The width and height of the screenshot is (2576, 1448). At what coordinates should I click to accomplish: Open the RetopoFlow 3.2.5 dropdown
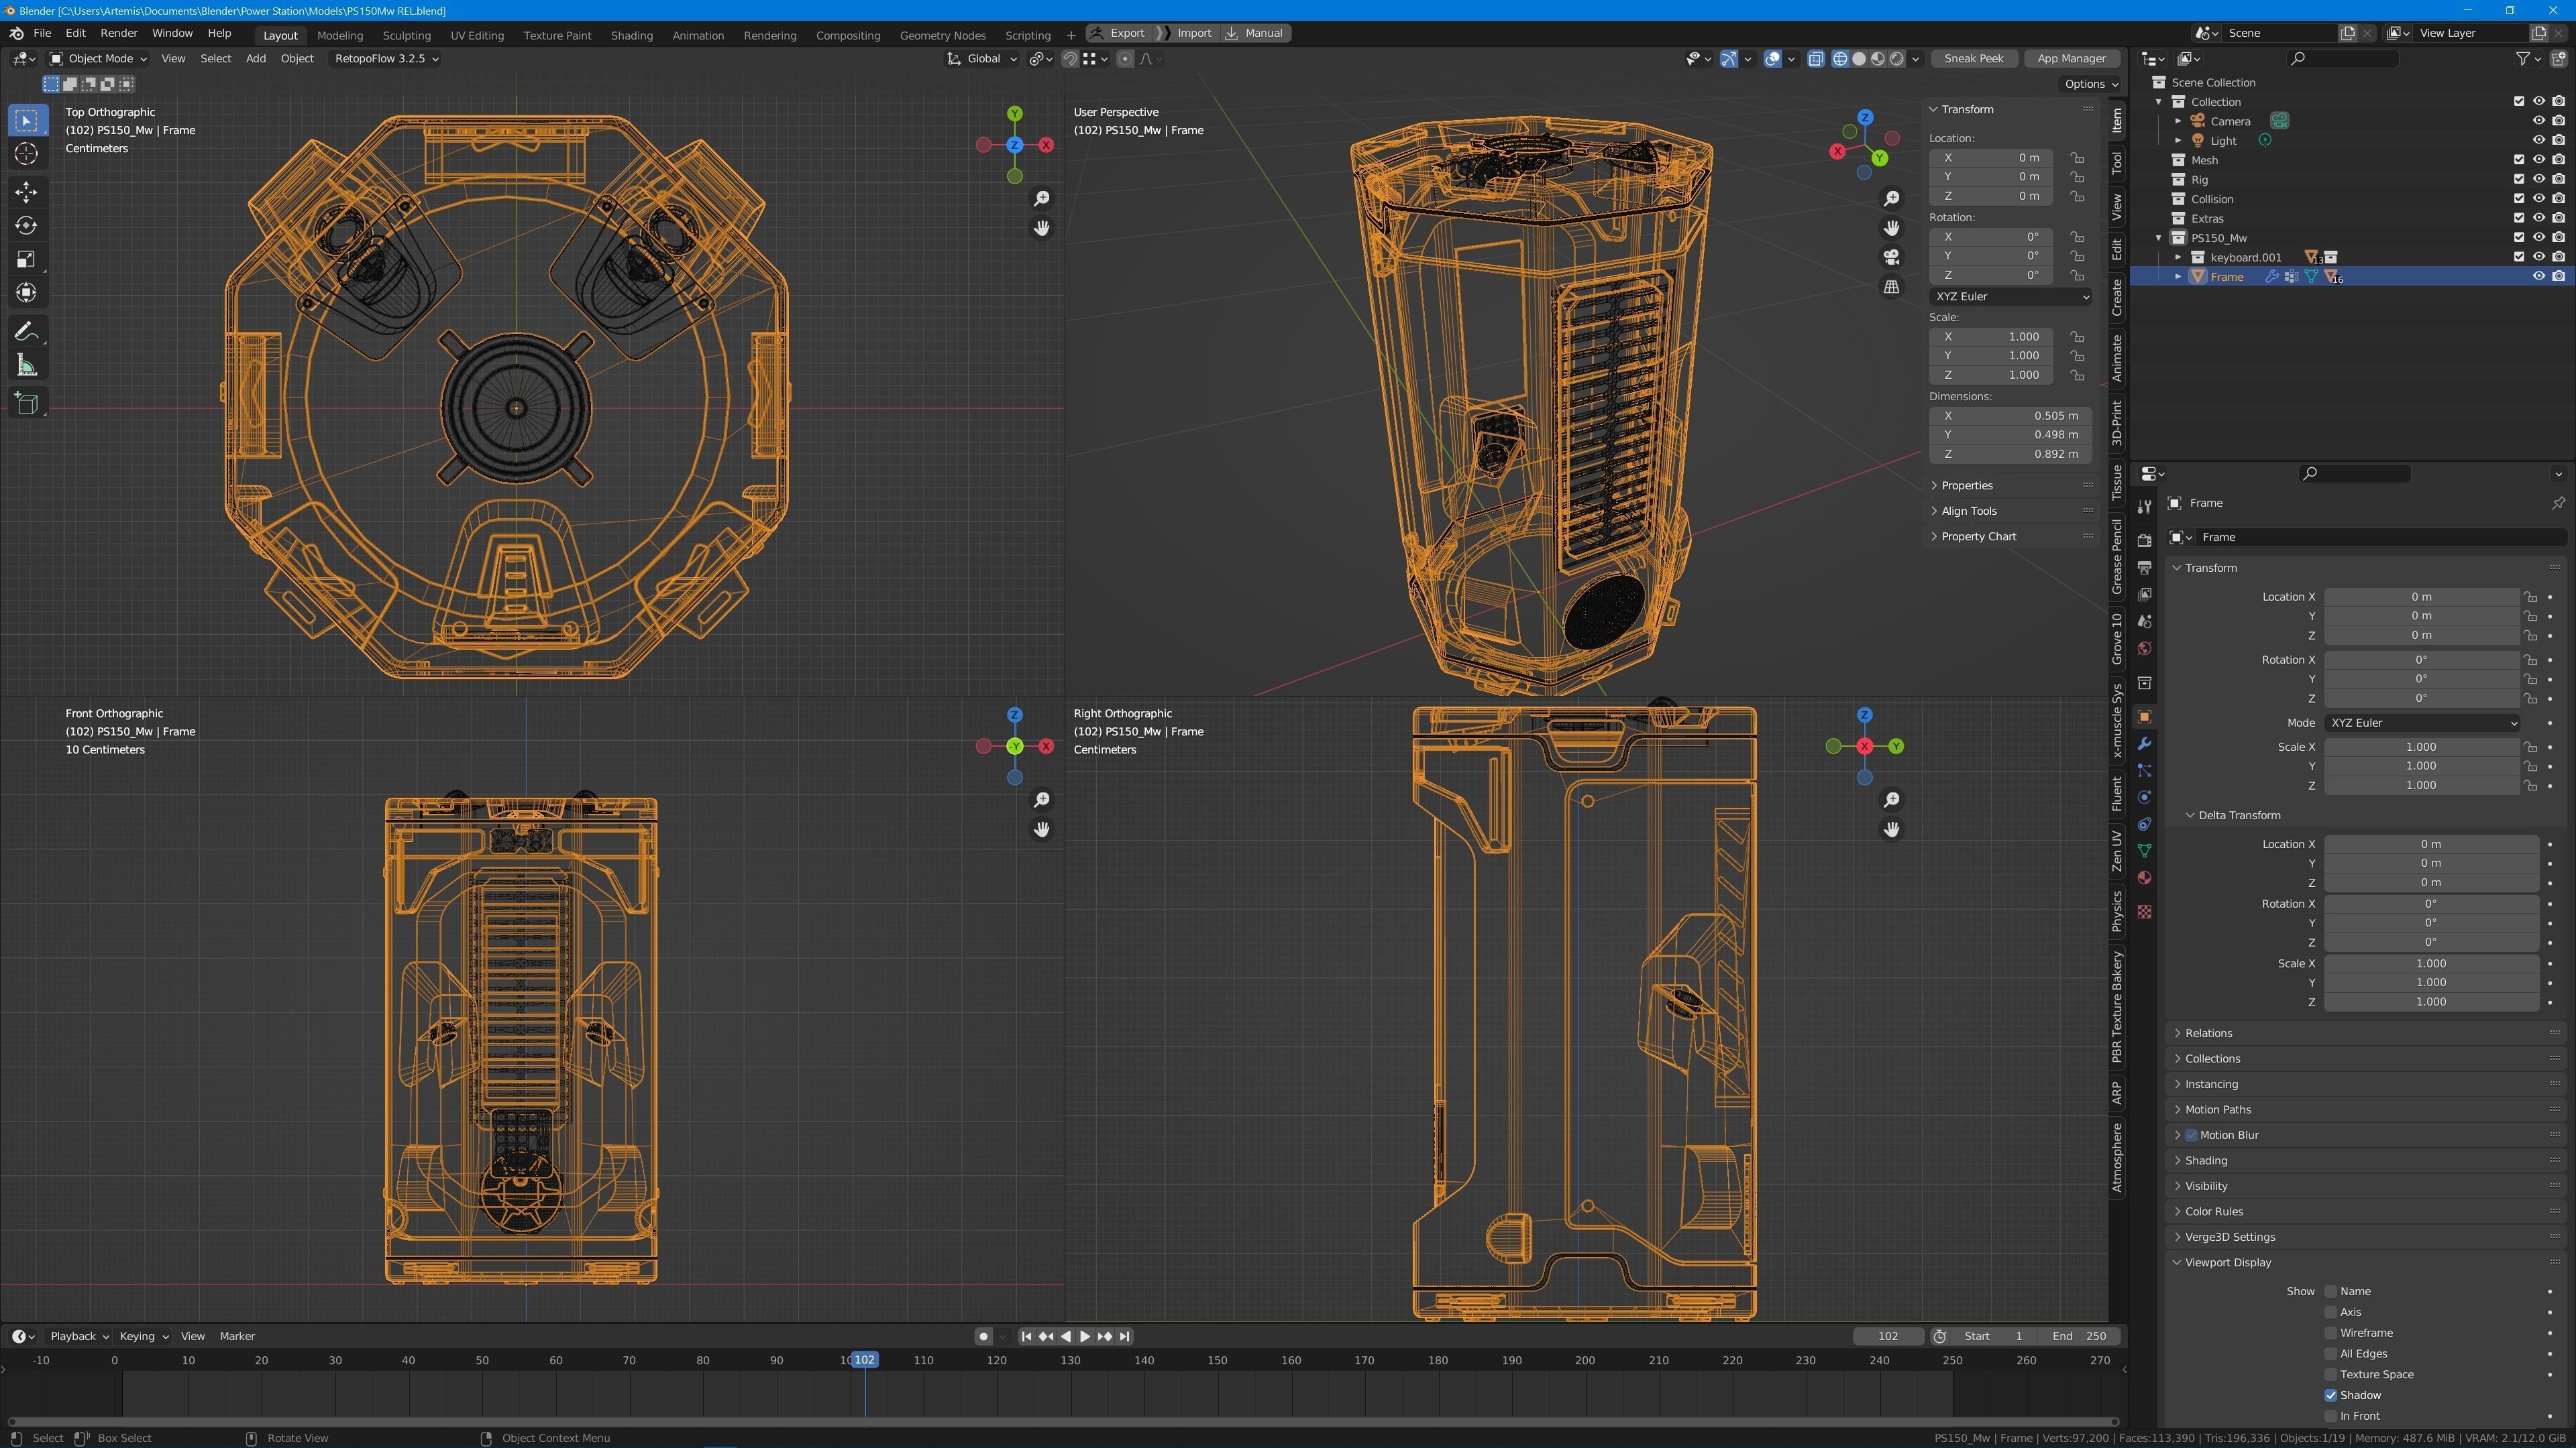pos(386,59)
